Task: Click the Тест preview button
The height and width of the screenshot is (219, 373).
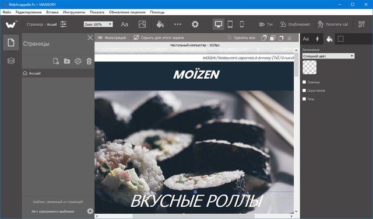Action: pos(266,25)
